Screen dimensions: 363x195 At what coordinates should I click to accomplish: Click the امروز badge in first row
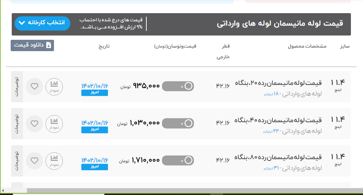(x=94, y=93)
